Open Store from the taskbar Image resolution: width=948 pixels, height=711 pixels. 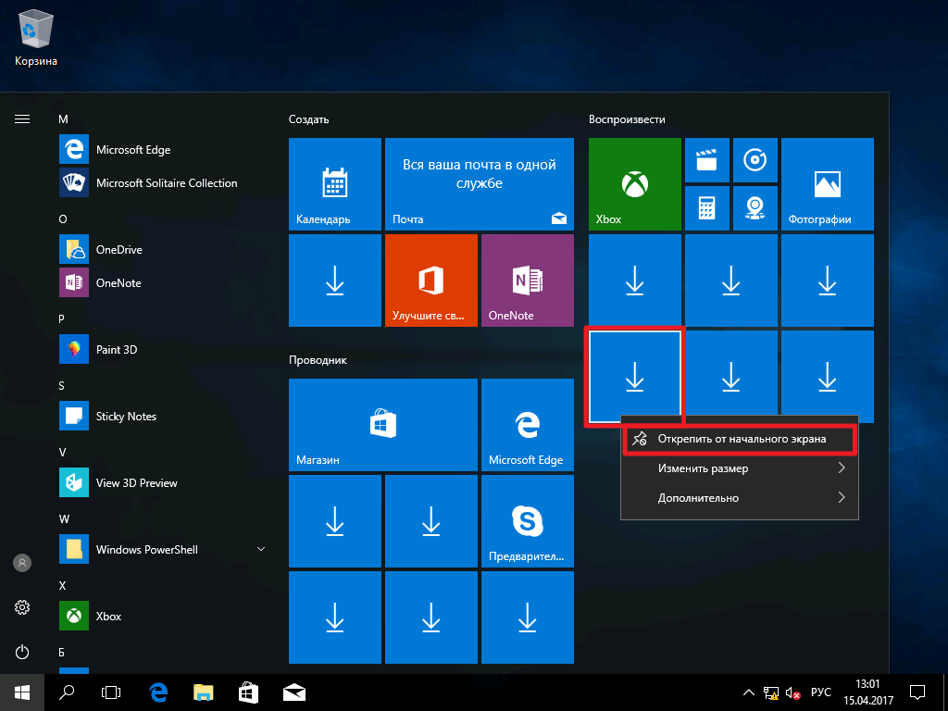tap(248, 692)
